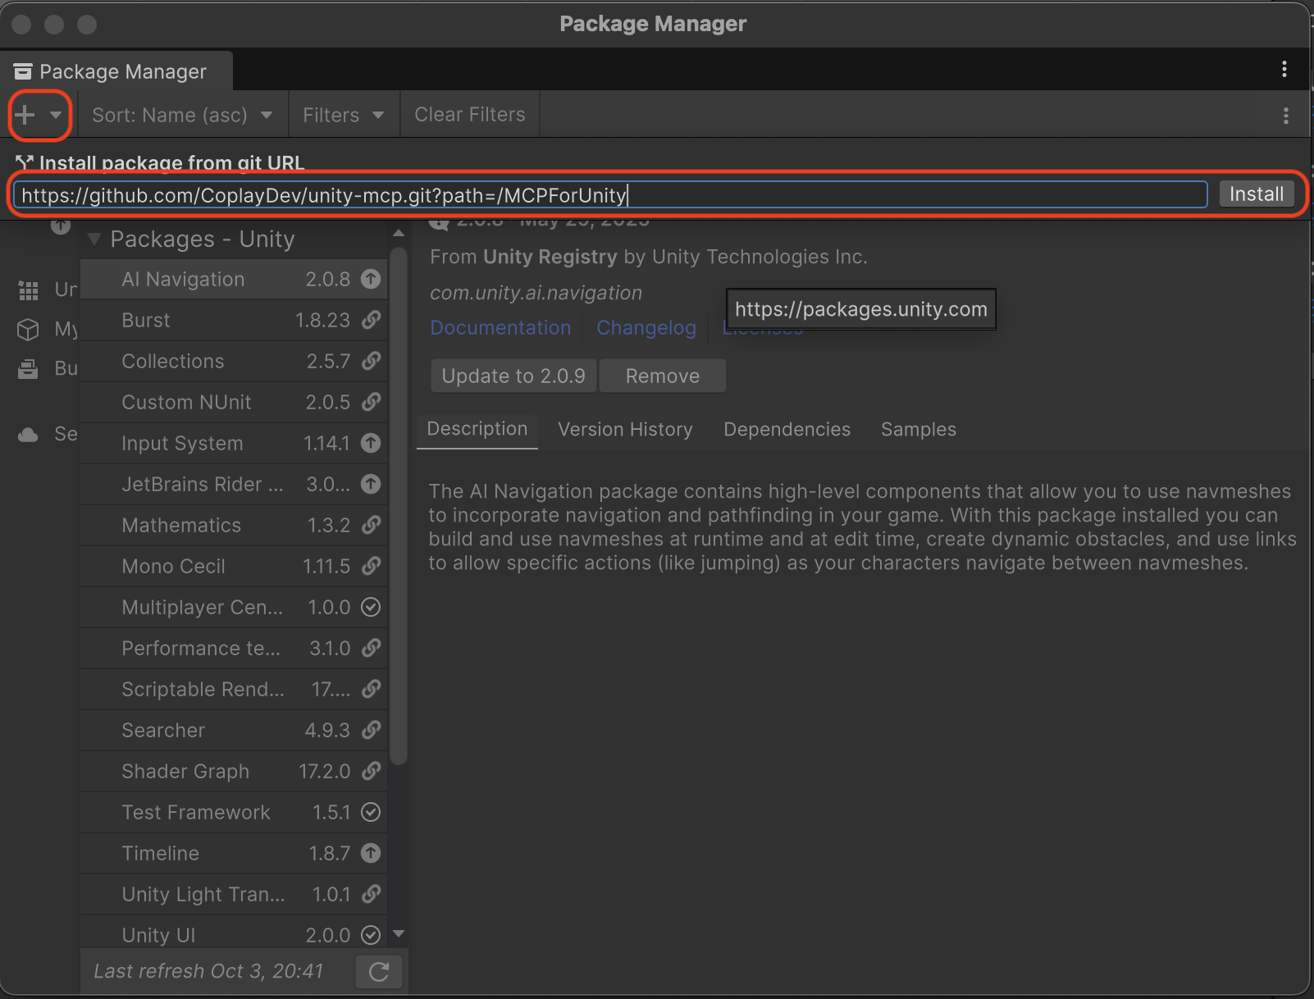Switch to the Dependencies tab
Viewport: 1314px width, 999px height.
click(x=787, y=429)
